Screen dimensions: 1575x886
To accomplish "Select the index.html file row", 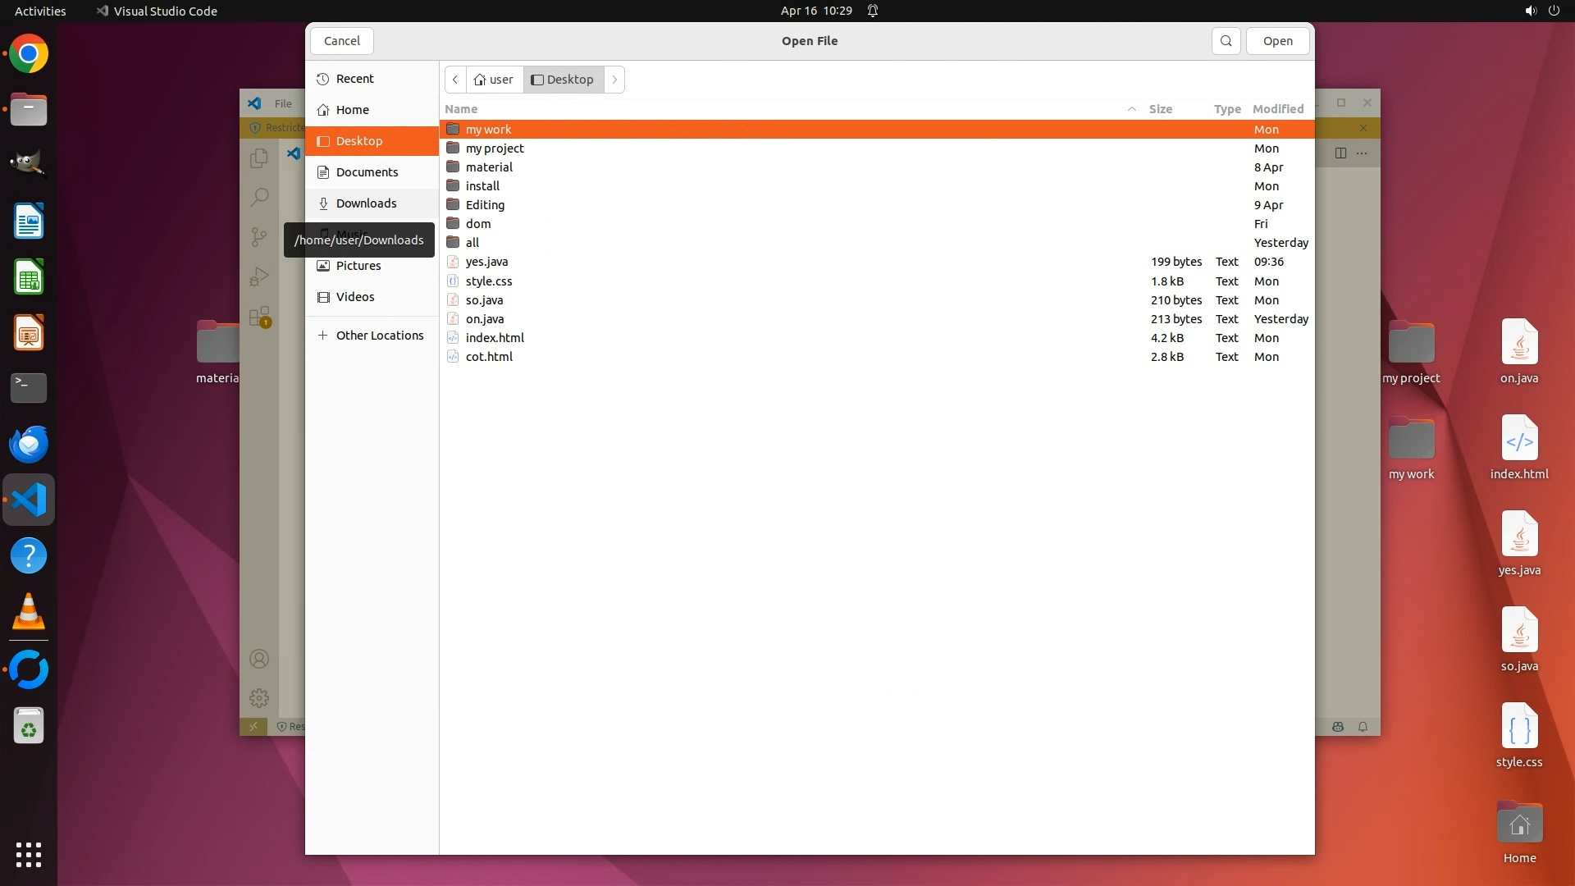I will (x=495, y=338).
